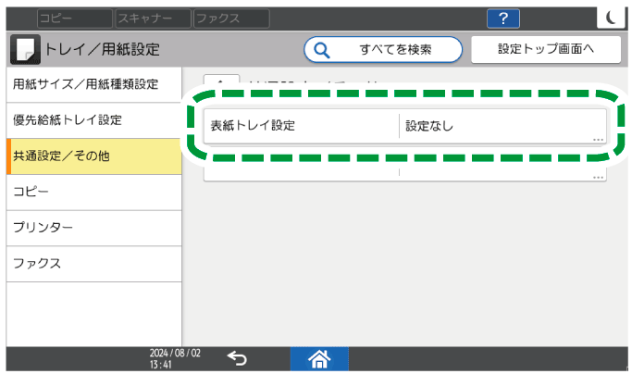This screenshot has height=374, width=632.
Task: Select プリンター in the left sidebar
Action: [x=93, y=228]
